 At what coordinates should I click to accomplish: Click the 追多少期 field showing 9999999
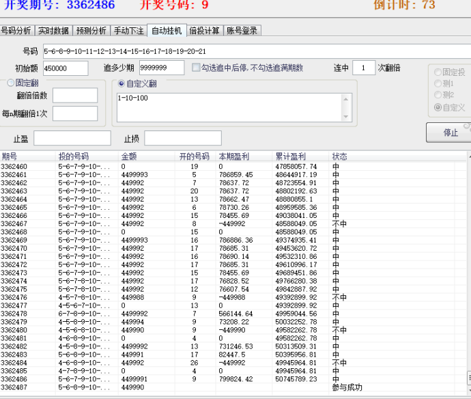[x=162, y=68]
